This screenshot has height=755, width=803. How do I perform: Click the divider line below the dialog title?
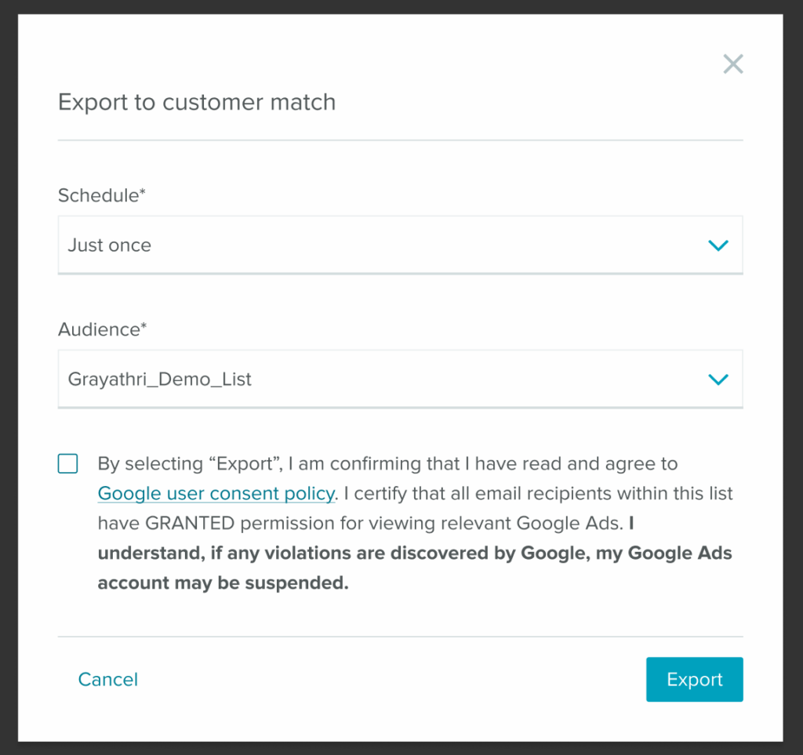click(400, 140)
